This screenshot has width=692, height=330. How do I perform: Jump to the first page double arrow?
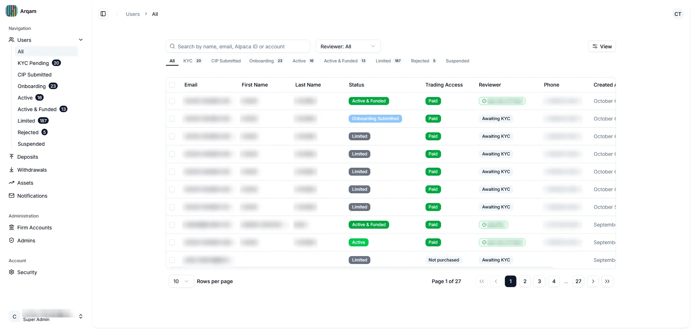pos(482,281)
